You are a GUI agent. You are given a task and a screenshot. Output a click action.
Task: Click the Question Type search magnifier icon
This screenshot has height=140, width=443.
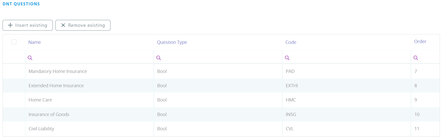click(159, 58)
